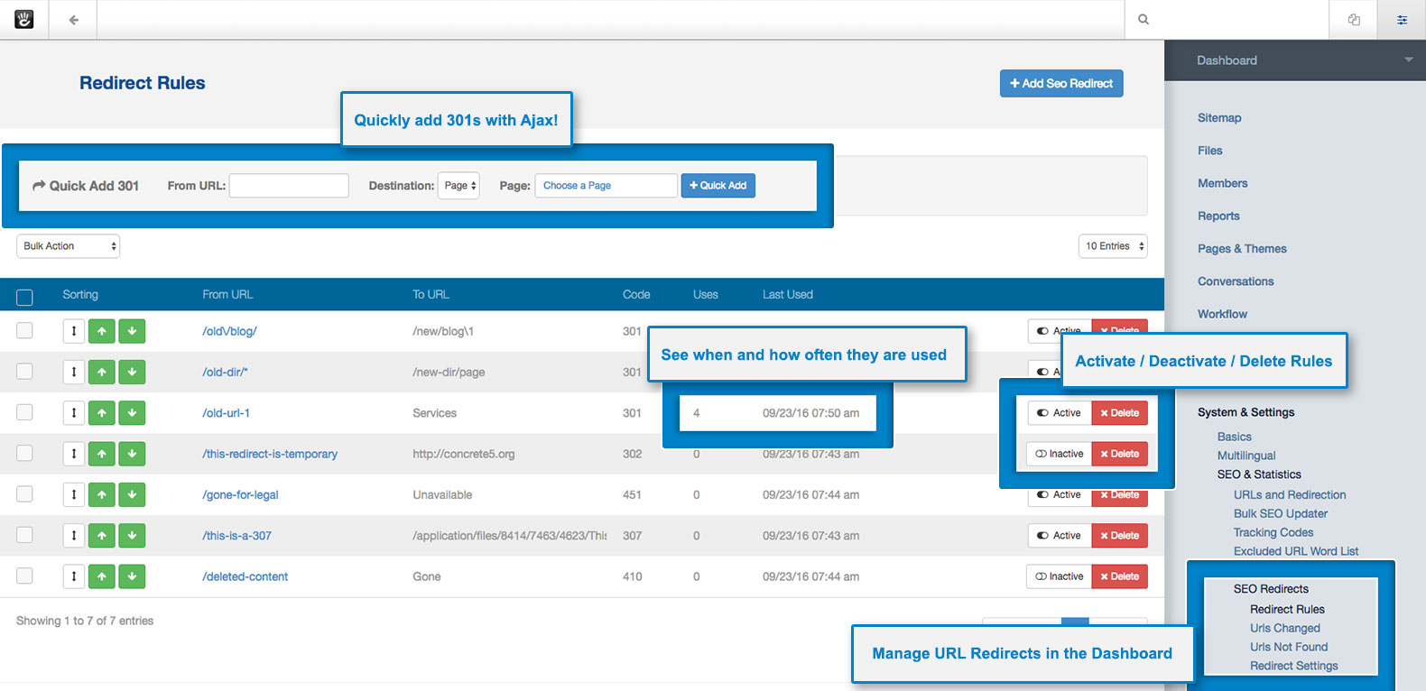Viewport: 1426px width, 691px height.
Task: Open Workflow in the dashboard menu
Action: pos(1223,314)
